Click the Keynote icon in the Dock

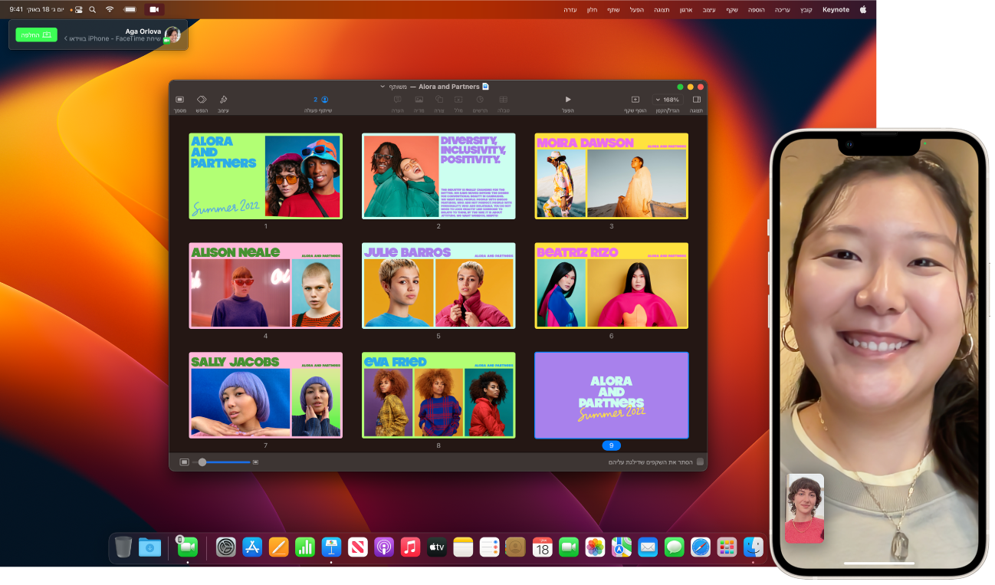point(332,547)
